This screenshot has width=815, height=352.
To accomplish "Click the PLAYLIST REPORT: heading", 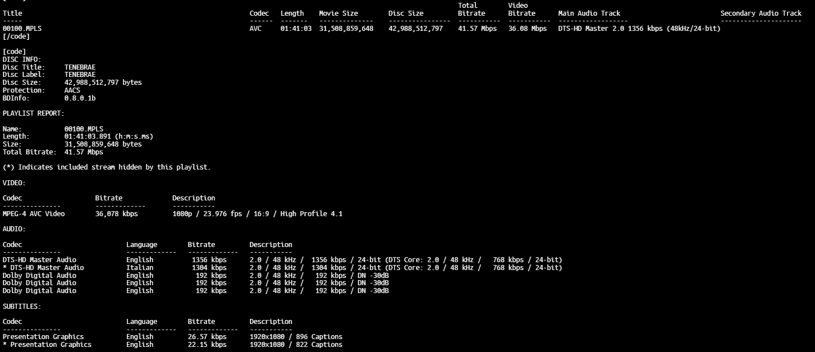I will tap(34, 113).
